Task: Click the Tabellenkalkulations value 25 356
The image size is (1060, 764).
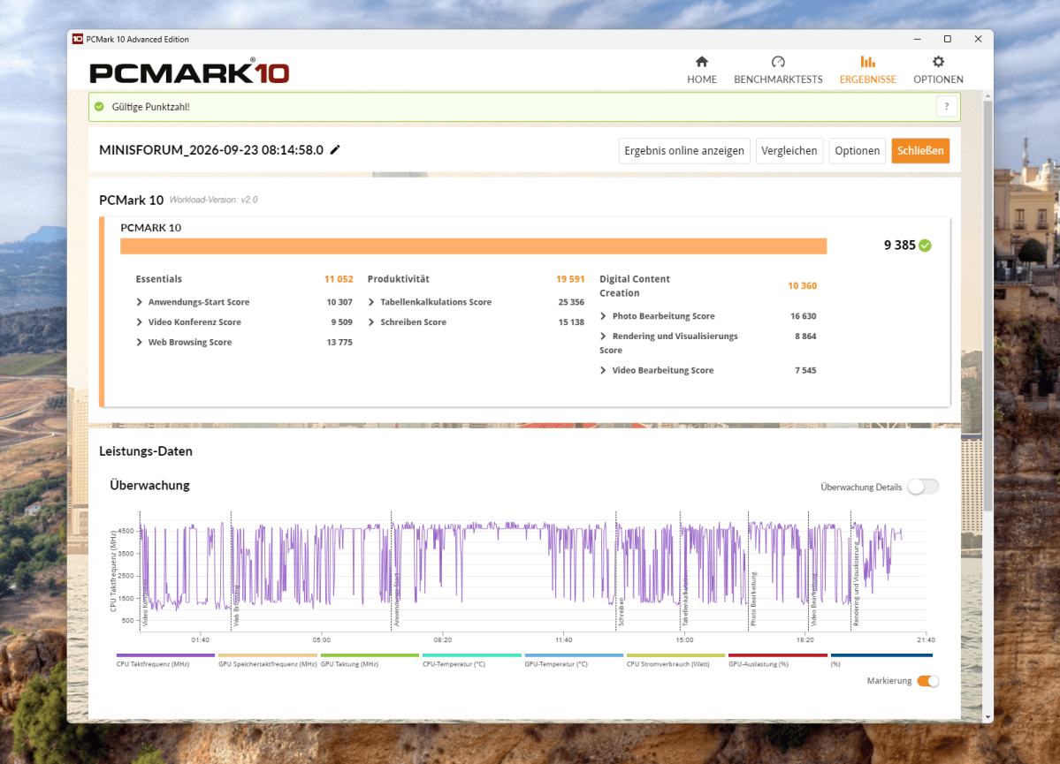Action: [x=571, y=302]
